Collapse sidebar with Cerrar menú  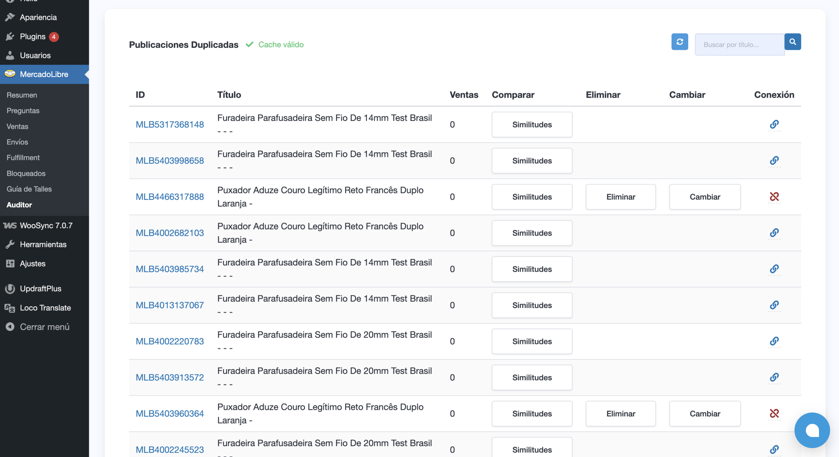point(45,327)
